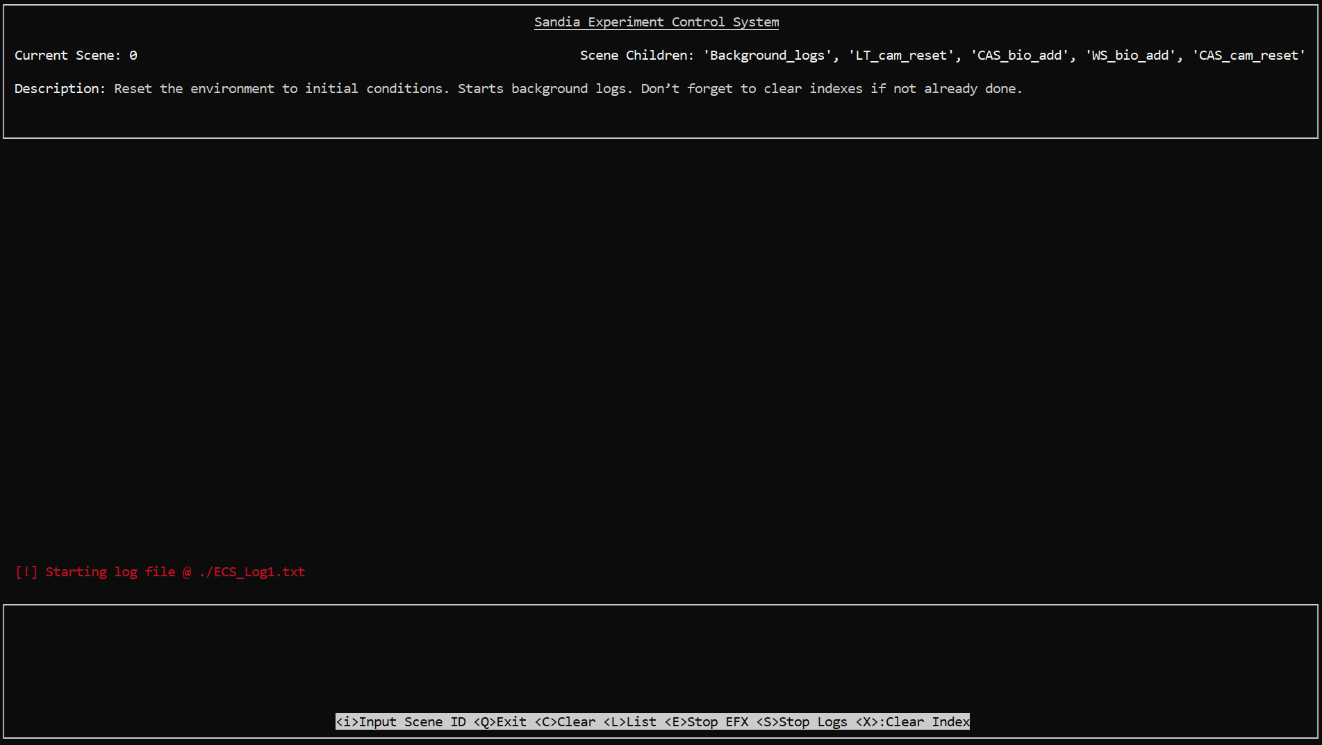Viewport: 1322px width, 745px height.
Task: Select 'LT_cam_reset' scene child
Action: [901, 56]
